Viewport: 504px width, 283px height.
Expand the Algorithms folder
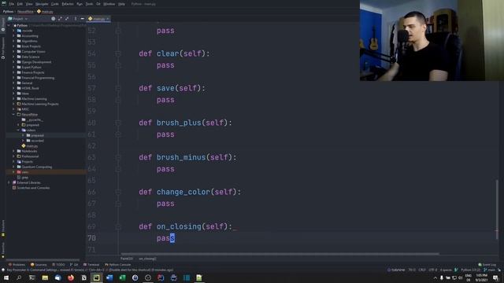pyautogui.click(x=13, y=41)
